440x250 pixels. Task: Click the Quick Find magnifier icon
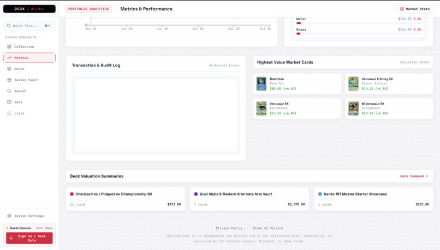pos(9,26)
